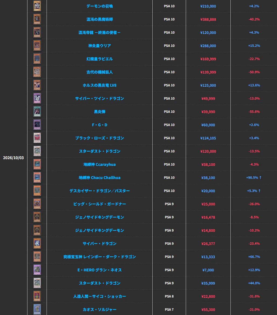Click the デスカイザー・ドラゴン／バスター thumbnail
The height and width of the screenshot is (315, 277).
37,191
